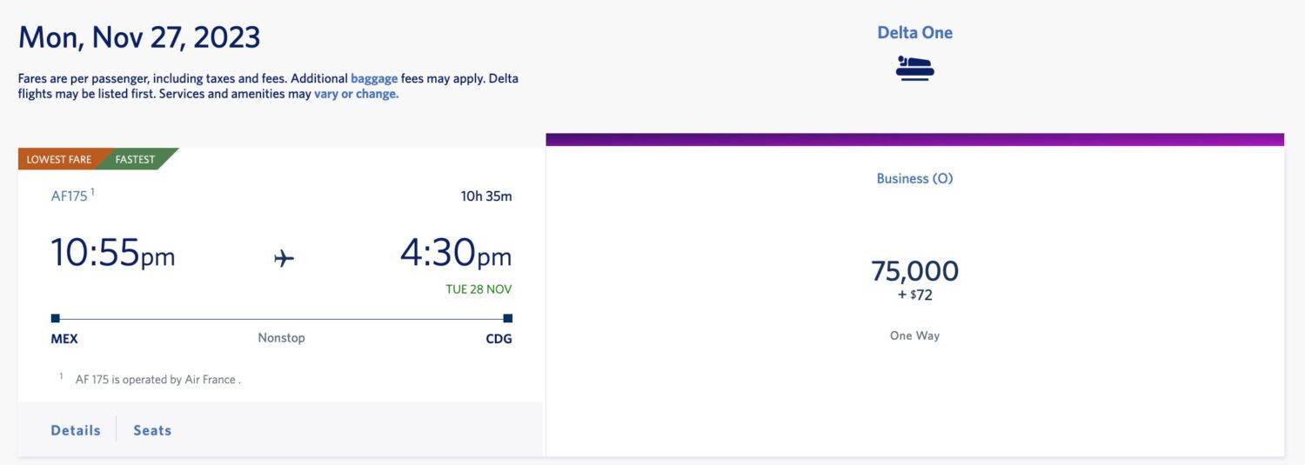
Task: Click the Delta One cabin heading
Action: [914, 33]
